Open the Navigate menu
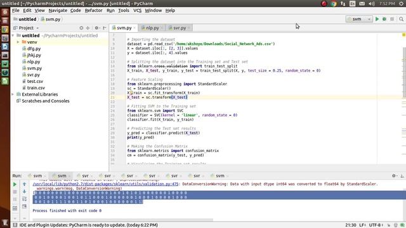This screenshot has height=228, width=406. (x=58, y=11)
